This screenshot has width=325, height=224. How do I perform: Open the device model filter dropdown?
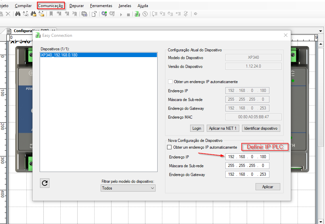pyautogui.click(x=128, y=188)
